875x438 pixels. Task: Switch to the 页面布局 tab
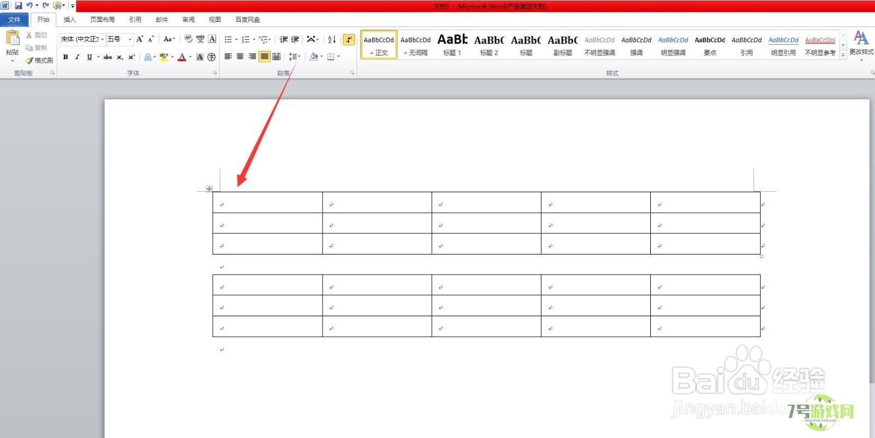point(102,20)
